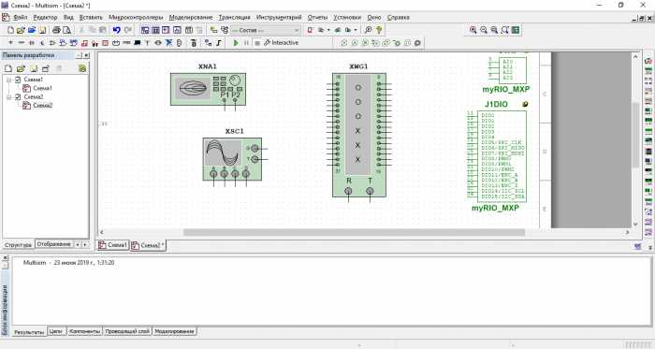Click the print icon in the main toolbar
Viewport: 655px width, 349px height.
tap(56, 30)
